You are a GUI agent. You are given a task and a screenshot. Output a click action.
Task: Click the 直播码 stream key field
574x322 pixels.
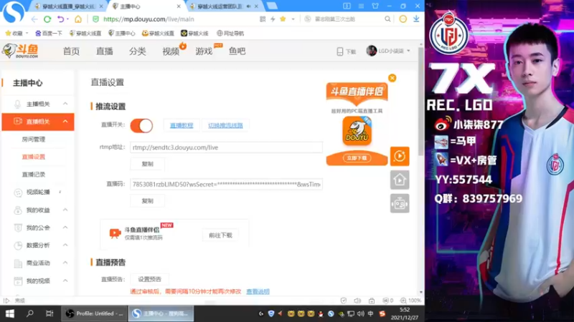tap(226, 184)
